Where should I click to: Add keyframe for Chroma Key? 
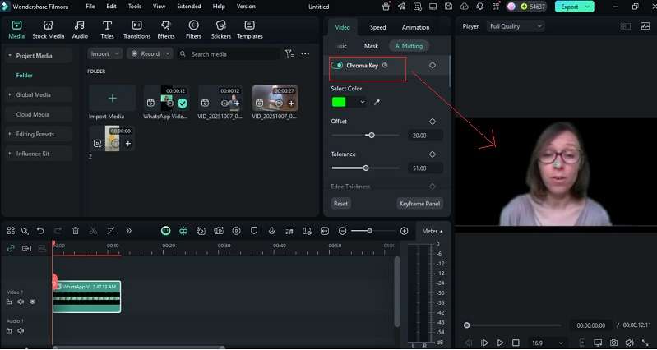coord(433,65)
